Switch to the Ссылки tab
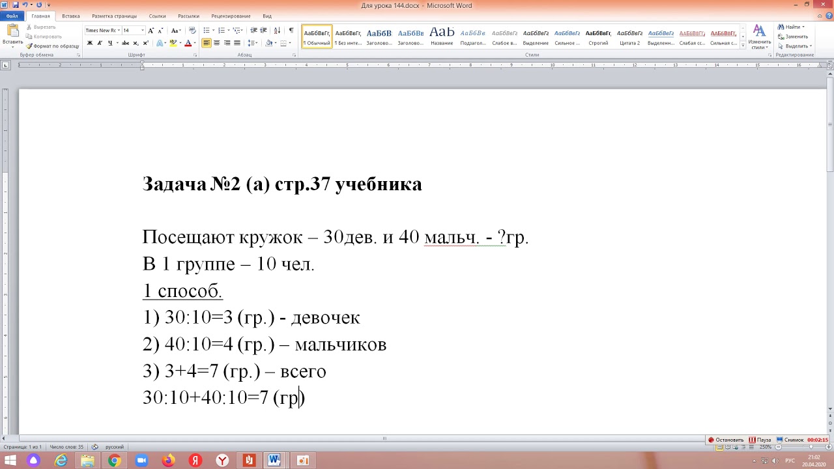834x469 pixels. [157, 16]
